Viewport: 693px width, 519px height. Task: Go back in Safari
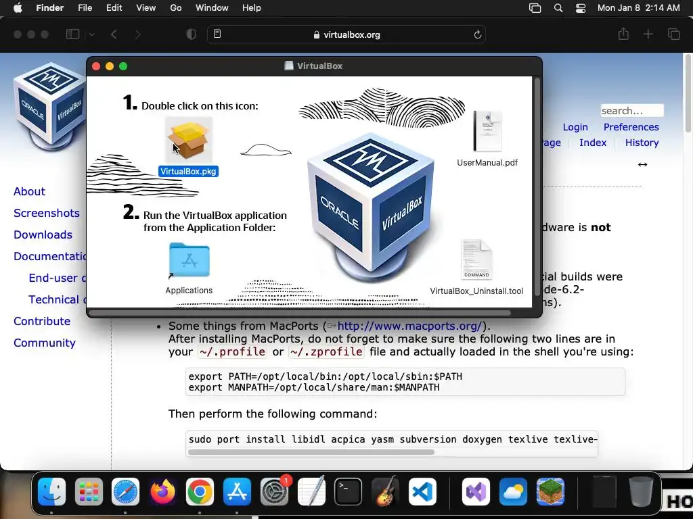pos(114,34)
